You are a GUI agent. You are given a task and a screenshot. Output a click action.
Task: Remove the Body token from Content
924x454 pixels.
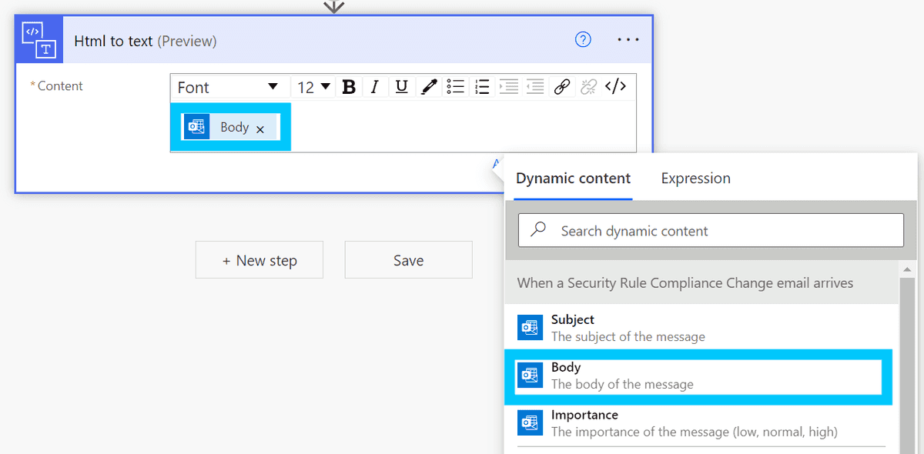coord(260,129)
